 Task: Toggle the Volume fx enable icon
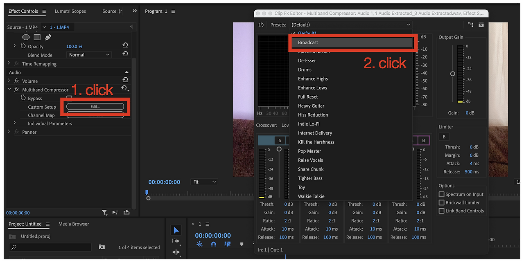pyautogui.click(x=17, y=81)
